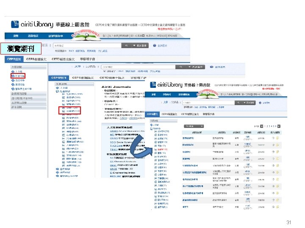Click the query history help icon in front window

(x=260, y=103)
